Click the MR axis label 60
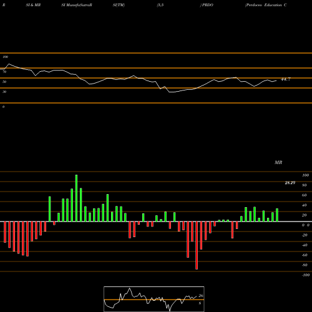Screen dimensions: 312x312 coord(305,195)
